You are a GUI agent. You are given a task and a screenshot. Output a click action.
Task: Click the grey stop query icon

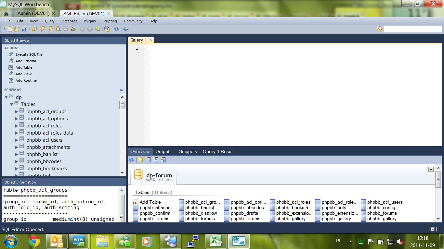(66, 29)
